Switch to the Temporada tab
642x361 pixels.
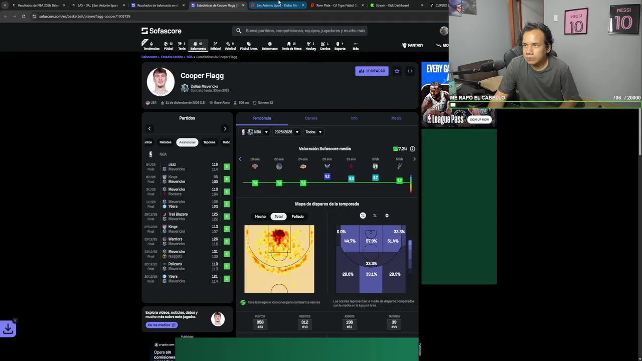(x=262, y=118)
